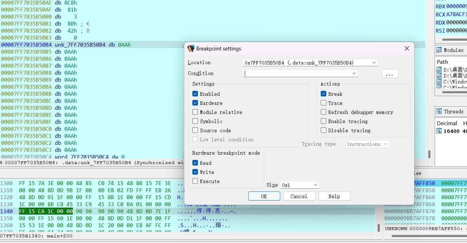The width and height of the screenshot is (467, 243).
Task: Expand the Condition dropdown arrow
Action: click(354, 74)
